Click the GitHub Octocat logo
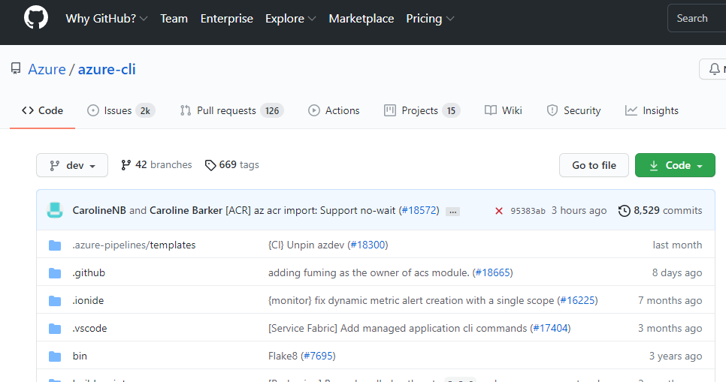This screenshot has height=382, width=726. pyautogui.click(x=36, y=18)
